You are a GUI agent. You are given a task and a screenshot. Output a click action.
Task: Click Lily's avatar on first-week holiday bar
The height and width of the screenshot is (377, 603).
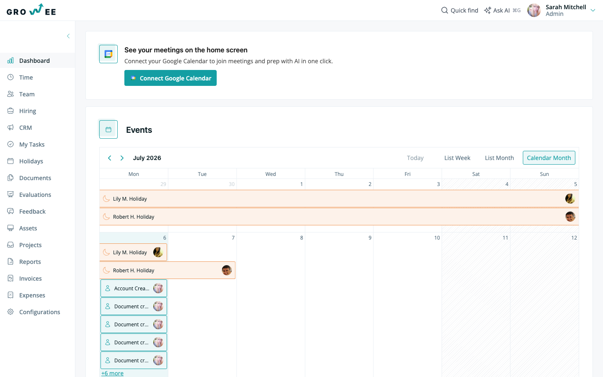[x=570, y=199]
